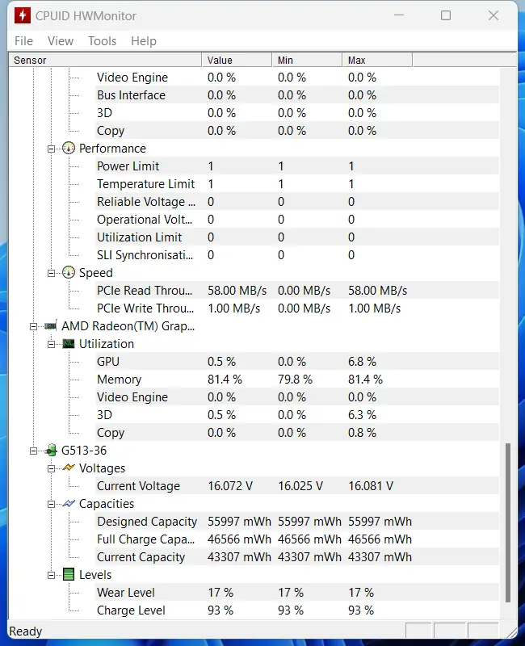
Task: Collapse the G513-36 battery node
Action: tap(34, 451)
